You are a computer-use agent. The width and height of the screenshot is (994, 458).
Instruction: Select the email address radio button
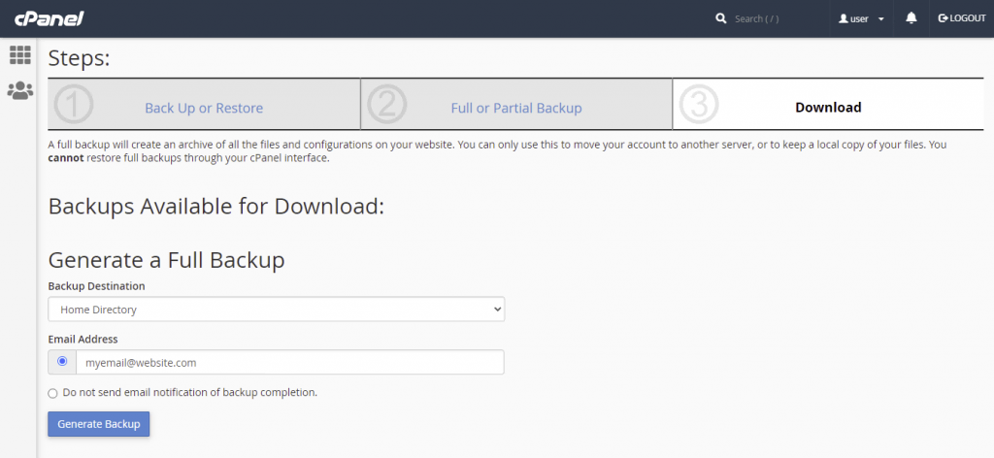(62, 362)
